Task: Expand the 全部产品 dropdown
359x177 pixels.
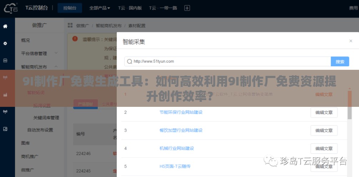Action: tap(100, 8)
